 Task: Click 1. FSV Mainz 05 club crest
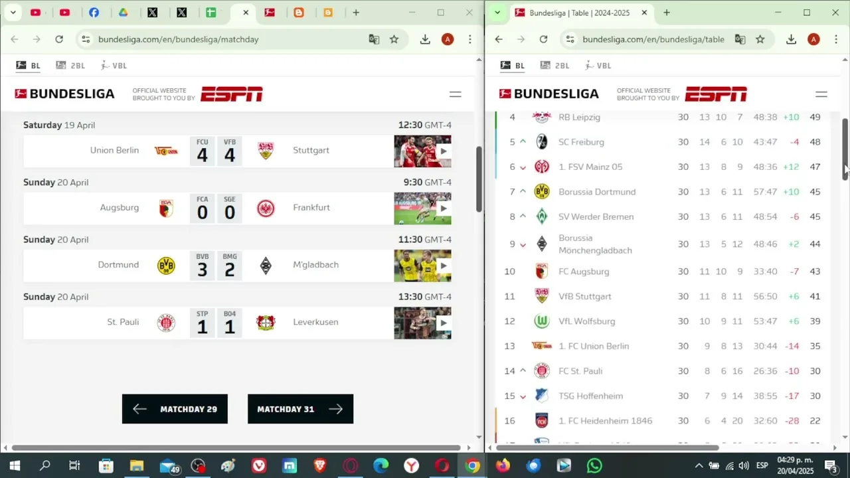542,167
